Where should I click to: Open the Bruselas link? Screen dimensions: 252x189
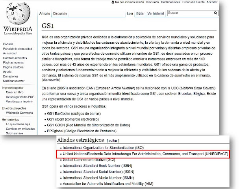pyautogui.click(x=185, y=94)
